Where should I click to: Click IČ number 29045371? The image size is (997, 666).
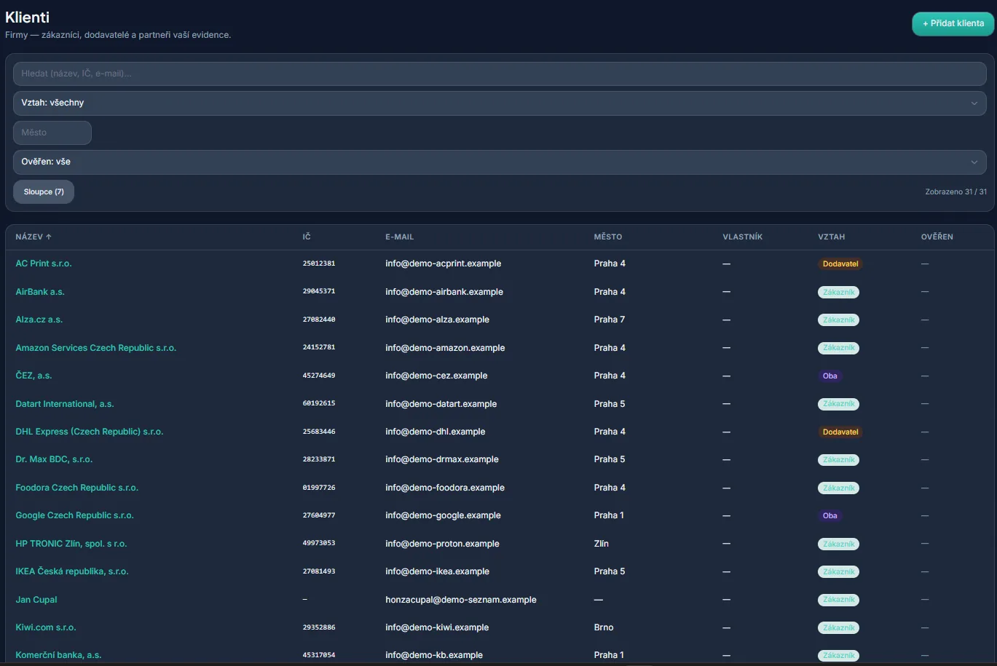[x=319, y=291]
